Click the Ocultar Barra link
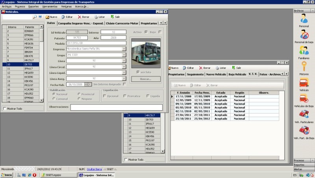The width and height of the screenshot is (315, 178). tap(94, 169)
